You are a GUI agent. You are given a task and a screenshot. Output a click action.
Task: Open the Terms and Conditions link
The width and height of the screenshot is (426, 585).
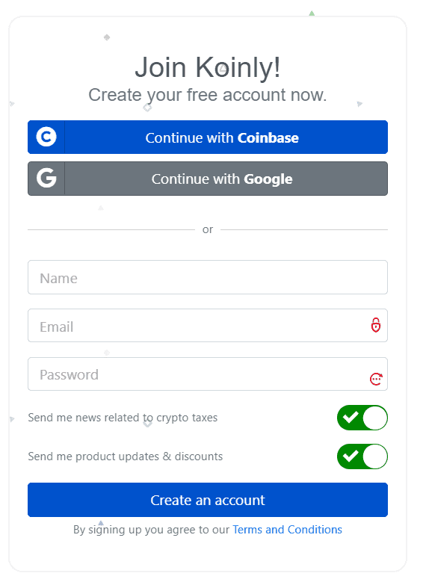point(287,530)
